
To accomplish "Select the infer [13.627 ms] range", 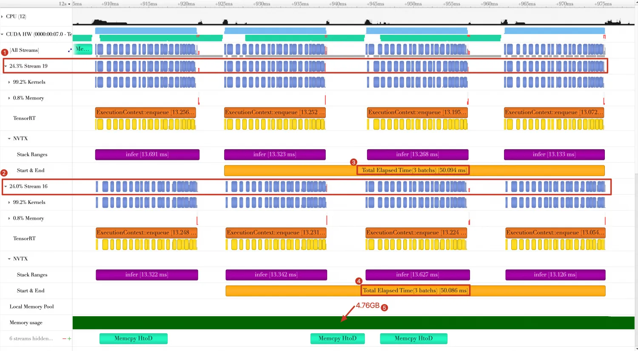I will click(418, 275).
